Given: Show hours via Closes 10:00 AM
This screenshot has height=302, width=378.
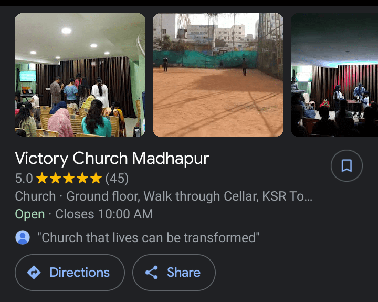Looking at the screenshot, I should pyautogui.click(x=104, y=214).
